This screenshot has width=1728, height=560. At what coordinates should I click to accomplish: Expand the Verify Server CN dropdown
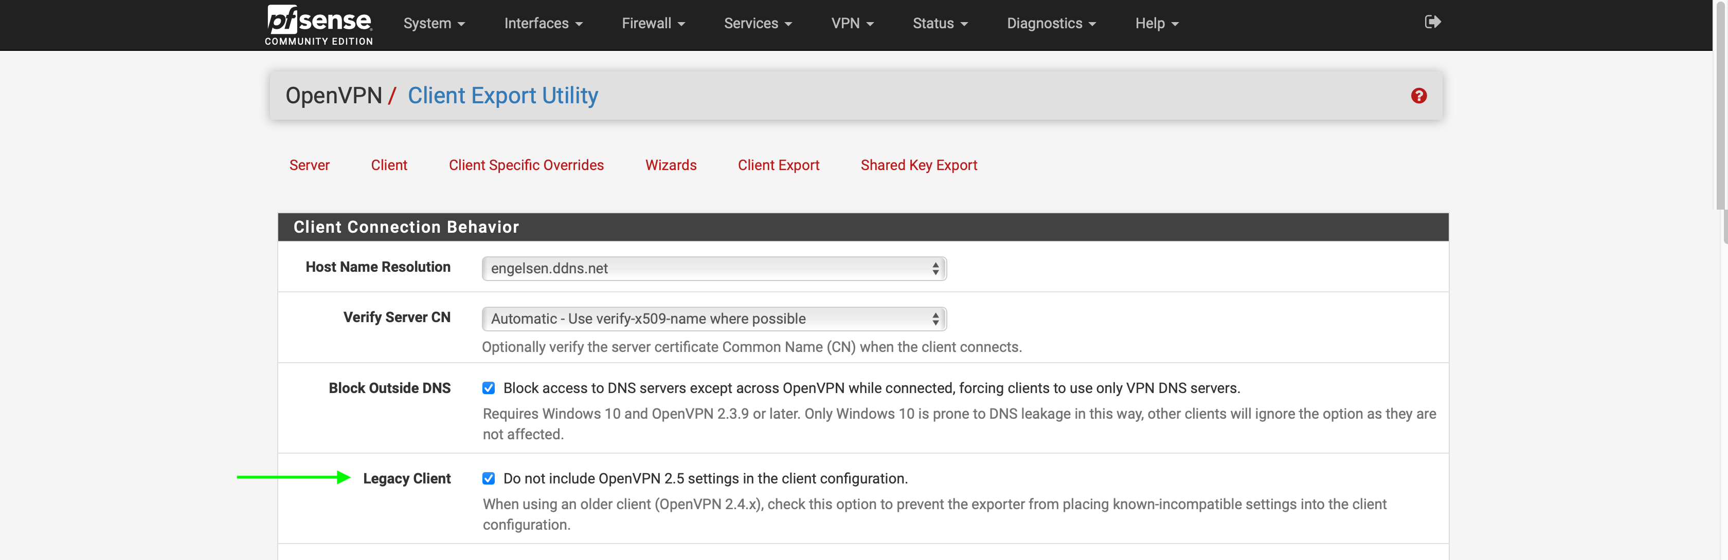[714, 319]
